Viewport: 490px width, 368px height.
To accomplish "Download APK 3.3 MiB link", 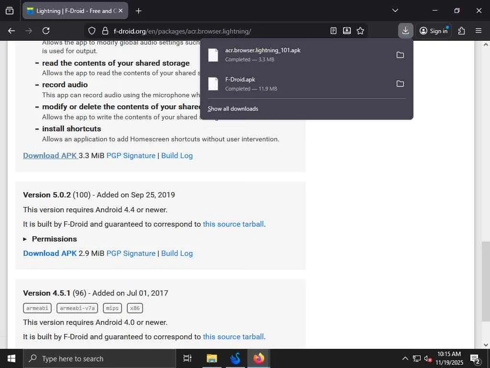I will click(x=50, y=156).
